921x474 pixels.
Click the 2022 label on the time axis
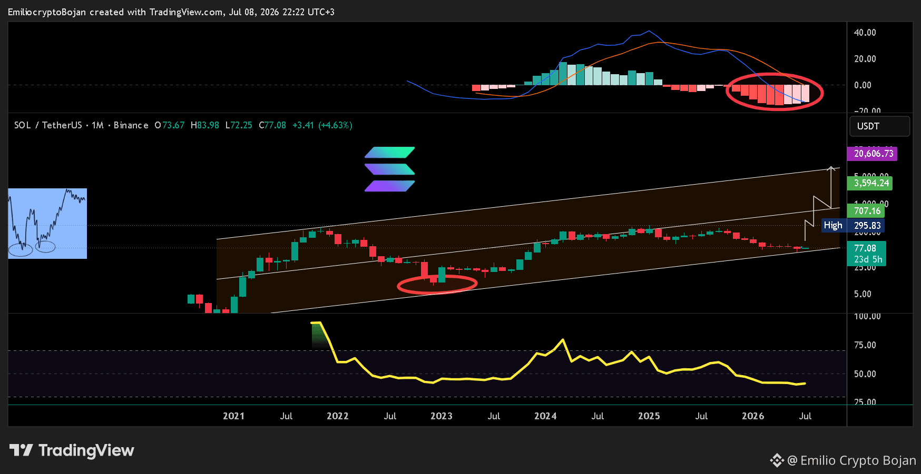[x=338, y=416]
